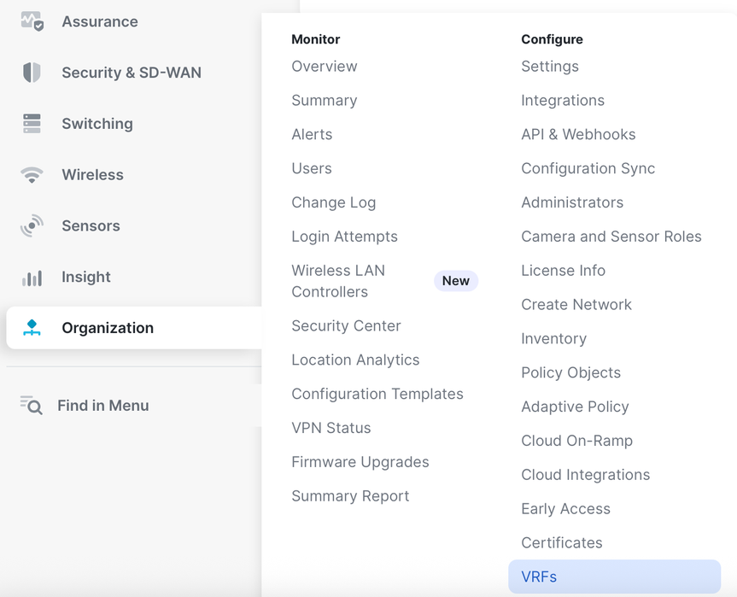Click the Assurance heartbeat shield icon
Viewport: 737px width, 597px height.
pos(32,21)
